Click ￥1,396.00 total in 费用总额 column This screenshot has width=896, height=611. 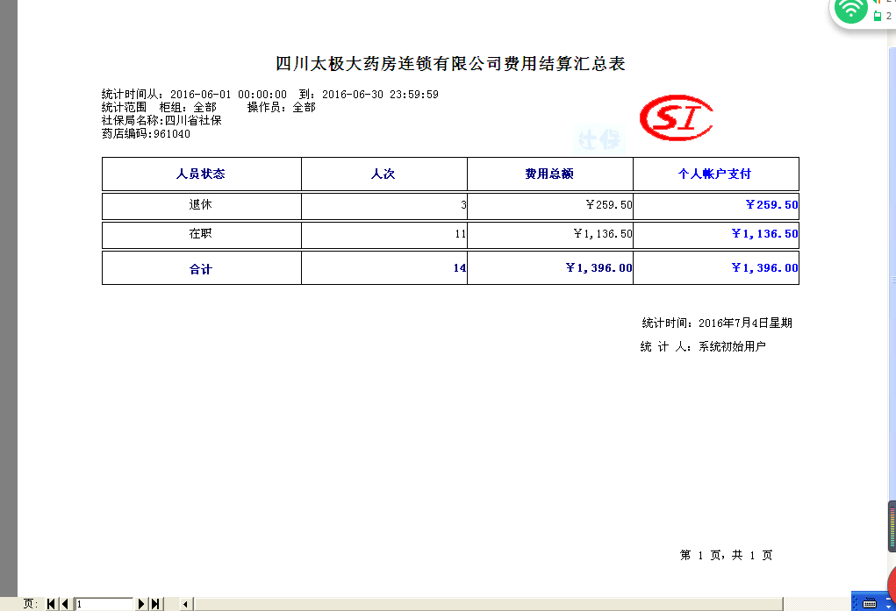599,268
